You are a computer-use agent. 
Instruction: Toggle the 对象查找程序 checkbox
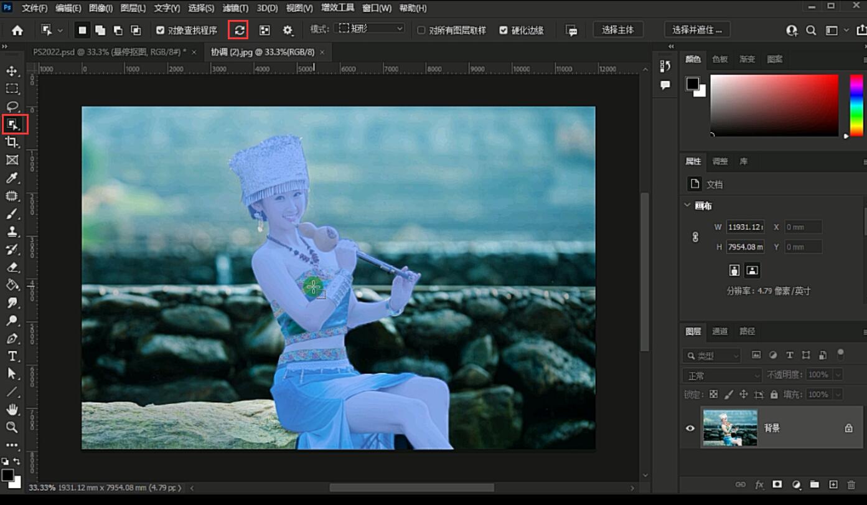160,30
